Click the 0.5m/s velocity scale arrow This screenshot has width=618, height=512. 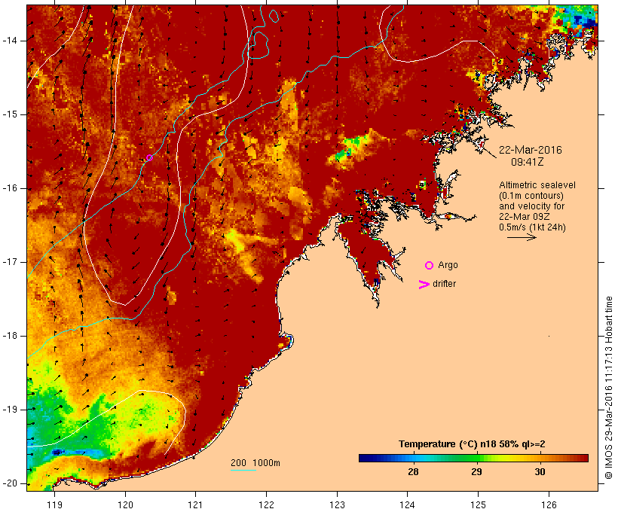point(522,237)
